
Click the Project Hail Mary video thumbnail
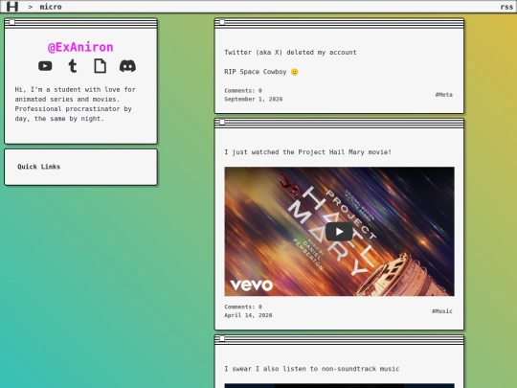[339, 231]
